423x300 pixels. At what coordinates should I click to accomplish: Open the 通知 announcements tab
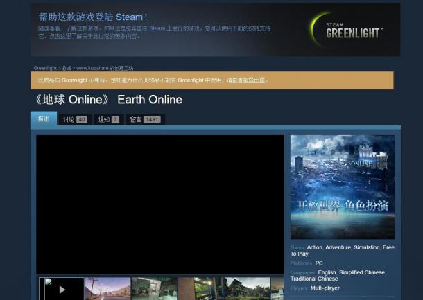point(109,119)
